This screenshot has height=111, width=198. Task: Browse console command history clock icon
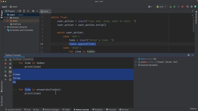[10, 80]
